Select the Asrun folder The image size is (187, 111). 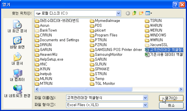click(x=42, y=26)
